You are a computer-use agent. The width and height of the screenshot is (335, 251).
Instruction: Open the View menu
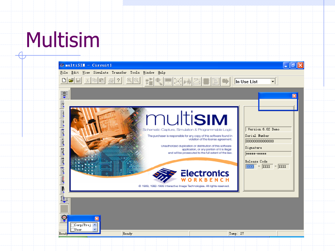(x=86, y=73)
